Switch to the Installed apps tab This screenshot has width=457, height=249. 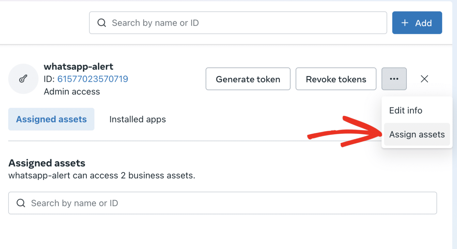[x=137, y=119]
